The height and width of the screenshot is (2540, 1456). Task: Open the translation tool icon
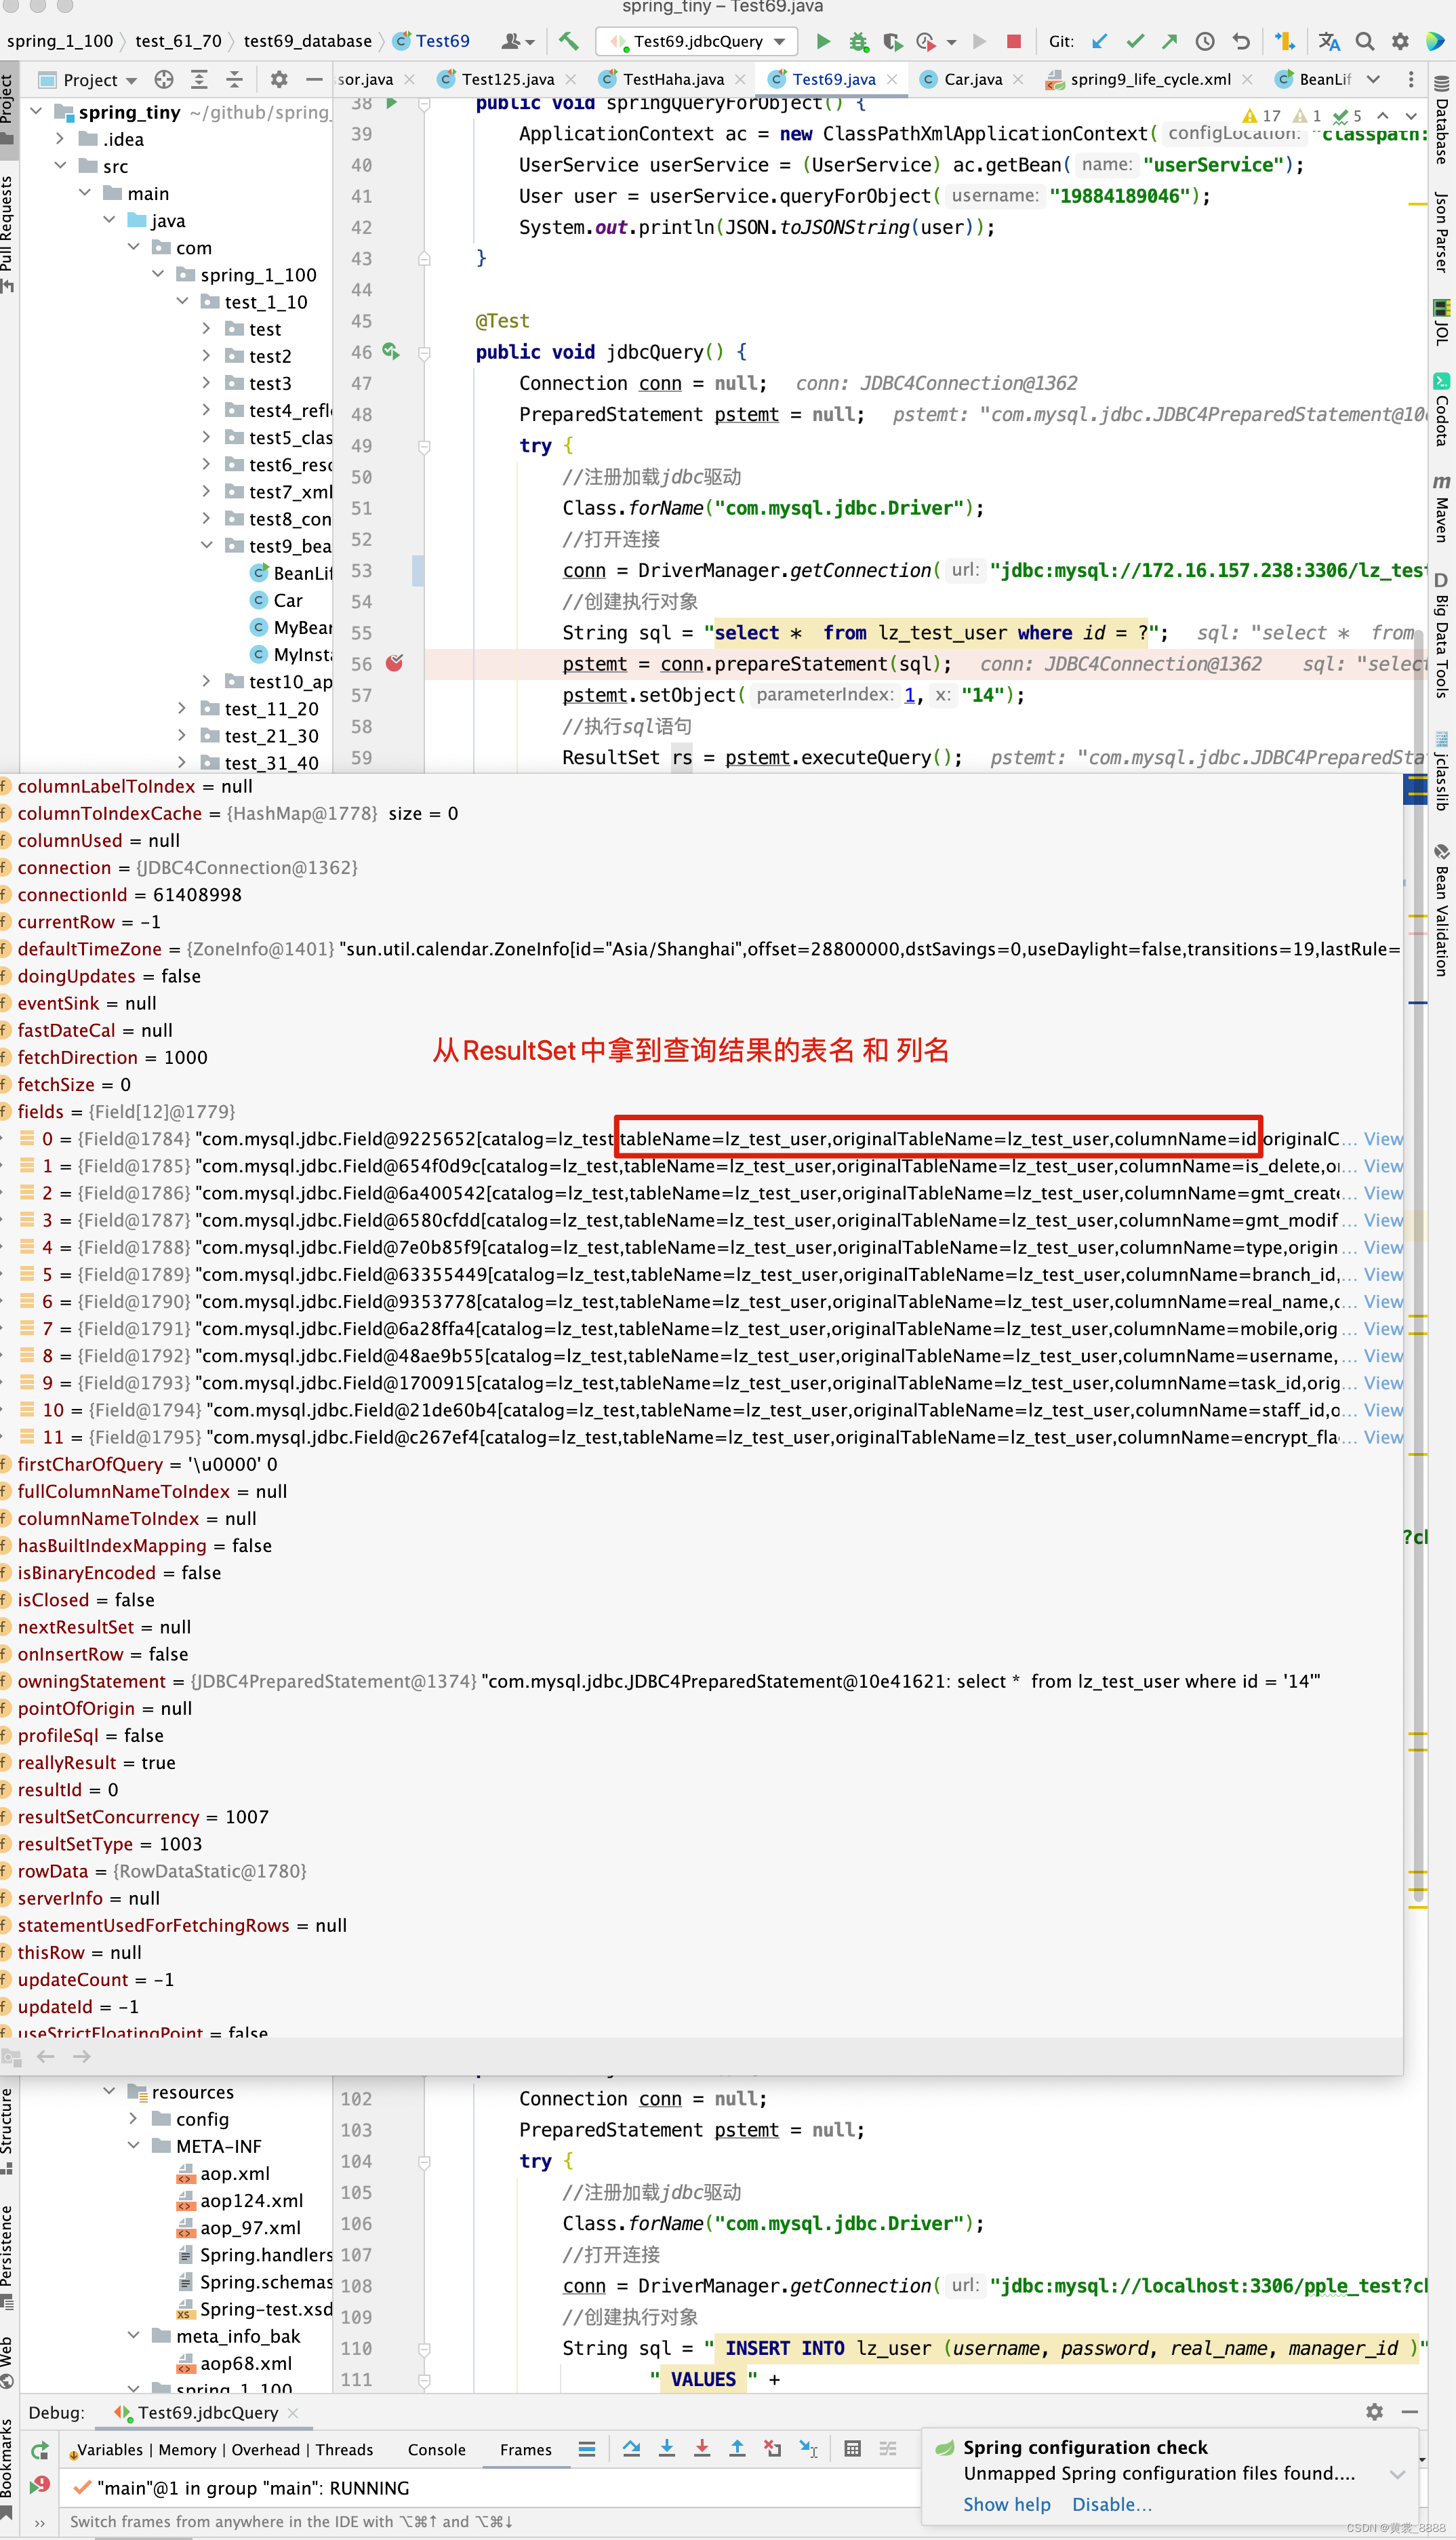pyautogui.click(x=1329, y=41)
